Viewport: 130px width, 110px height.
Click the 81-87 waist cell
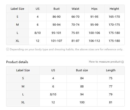[75, 41]
